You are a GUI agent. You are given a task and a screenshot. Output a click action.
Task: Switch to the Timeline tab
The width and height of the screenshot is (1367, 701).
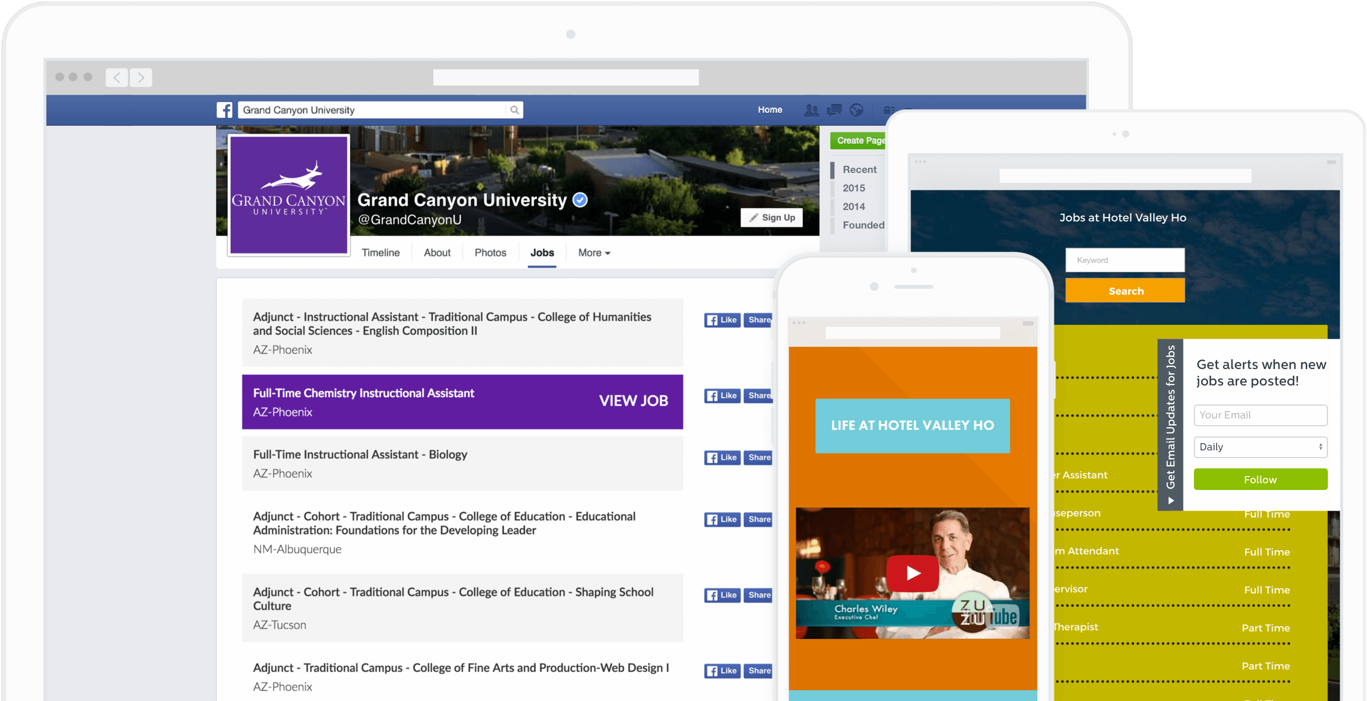[x=381, y=253]
